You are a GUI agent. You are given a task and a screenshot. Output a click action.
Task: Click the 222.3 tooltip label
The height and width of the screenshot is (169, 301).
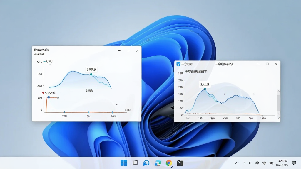[x=205, y=84]
